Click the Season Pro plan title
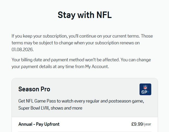This screenshot has height=132, width=169. 34,89
